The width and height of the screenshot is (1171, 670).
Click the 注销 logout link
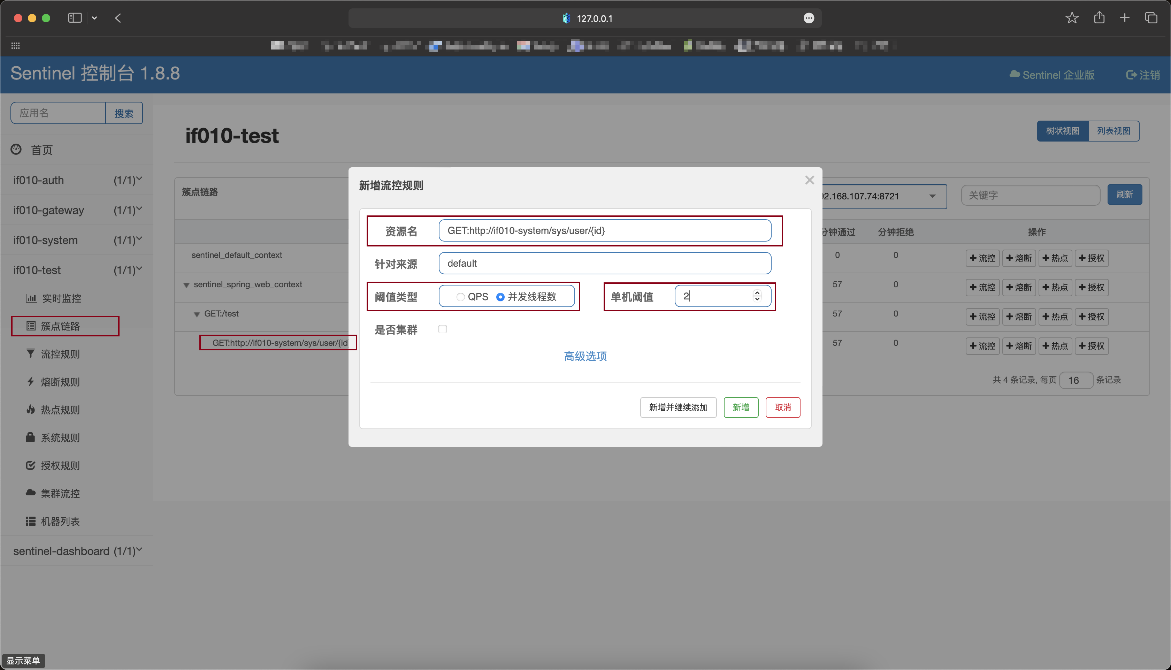click(x=1143, y=75)
